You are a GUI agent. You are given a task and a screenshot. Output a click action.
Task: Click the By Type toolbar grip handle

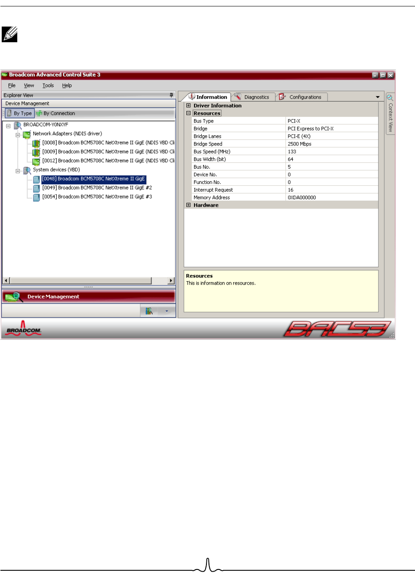[4, 113]
